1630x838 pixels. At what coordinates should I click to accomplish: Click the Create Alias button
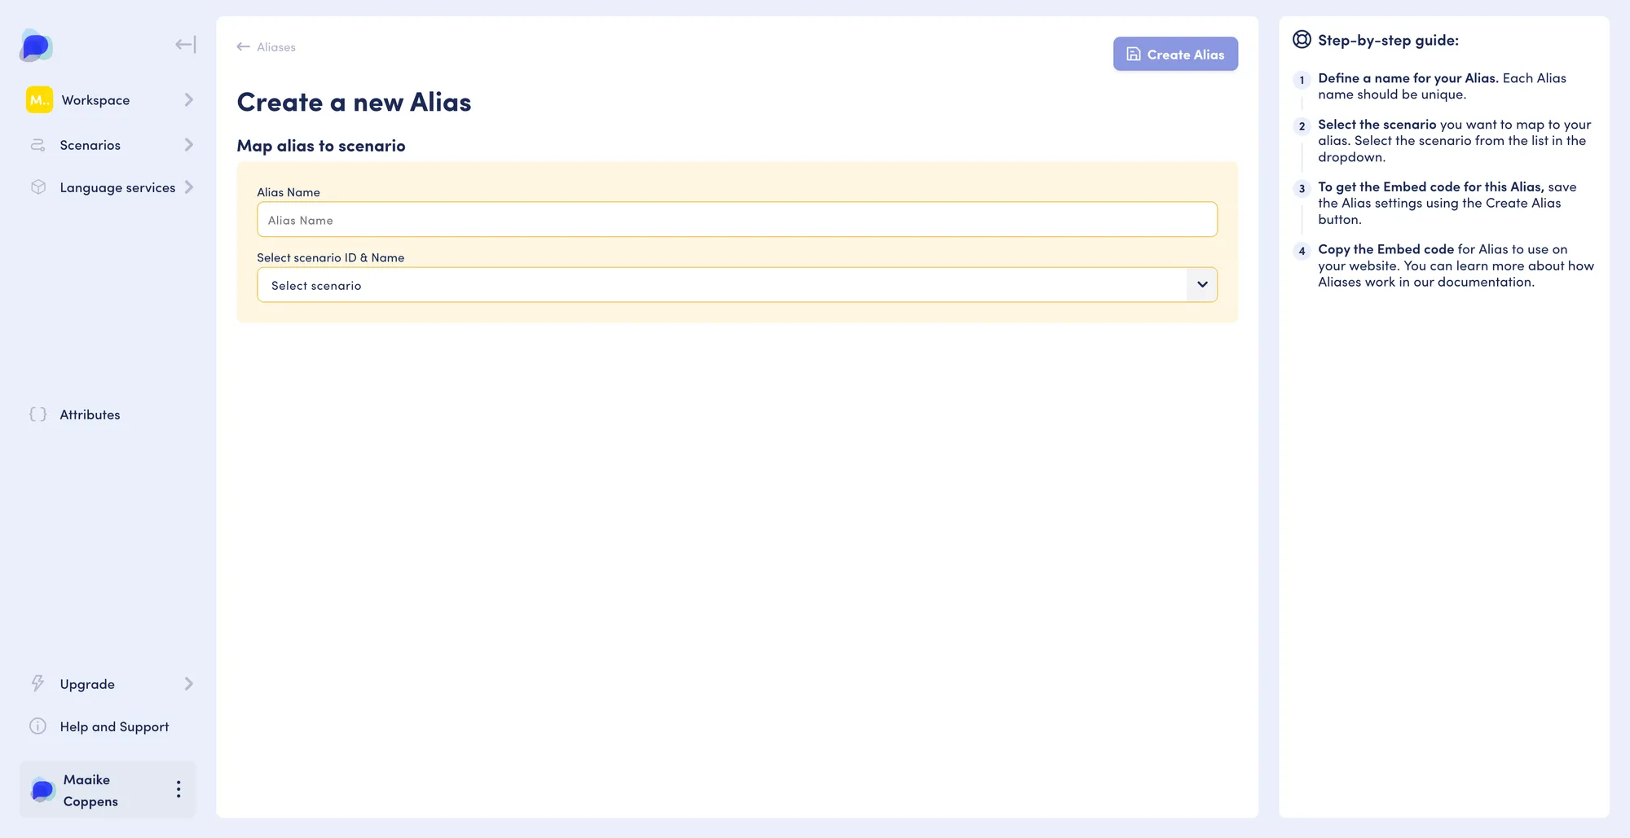pos(1175,54)
